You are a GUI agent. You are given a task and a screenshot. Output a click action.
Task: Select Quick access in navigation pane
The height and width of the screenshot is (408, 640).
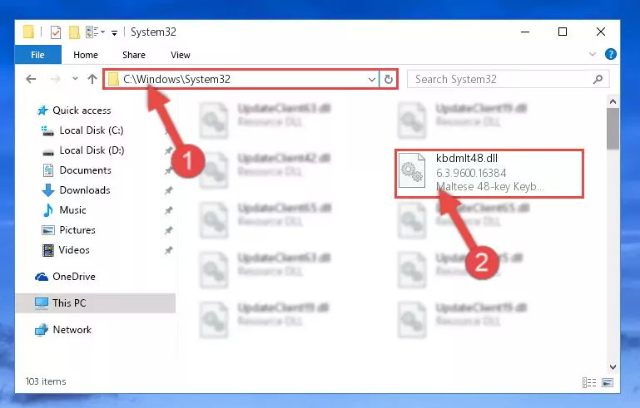82,111
